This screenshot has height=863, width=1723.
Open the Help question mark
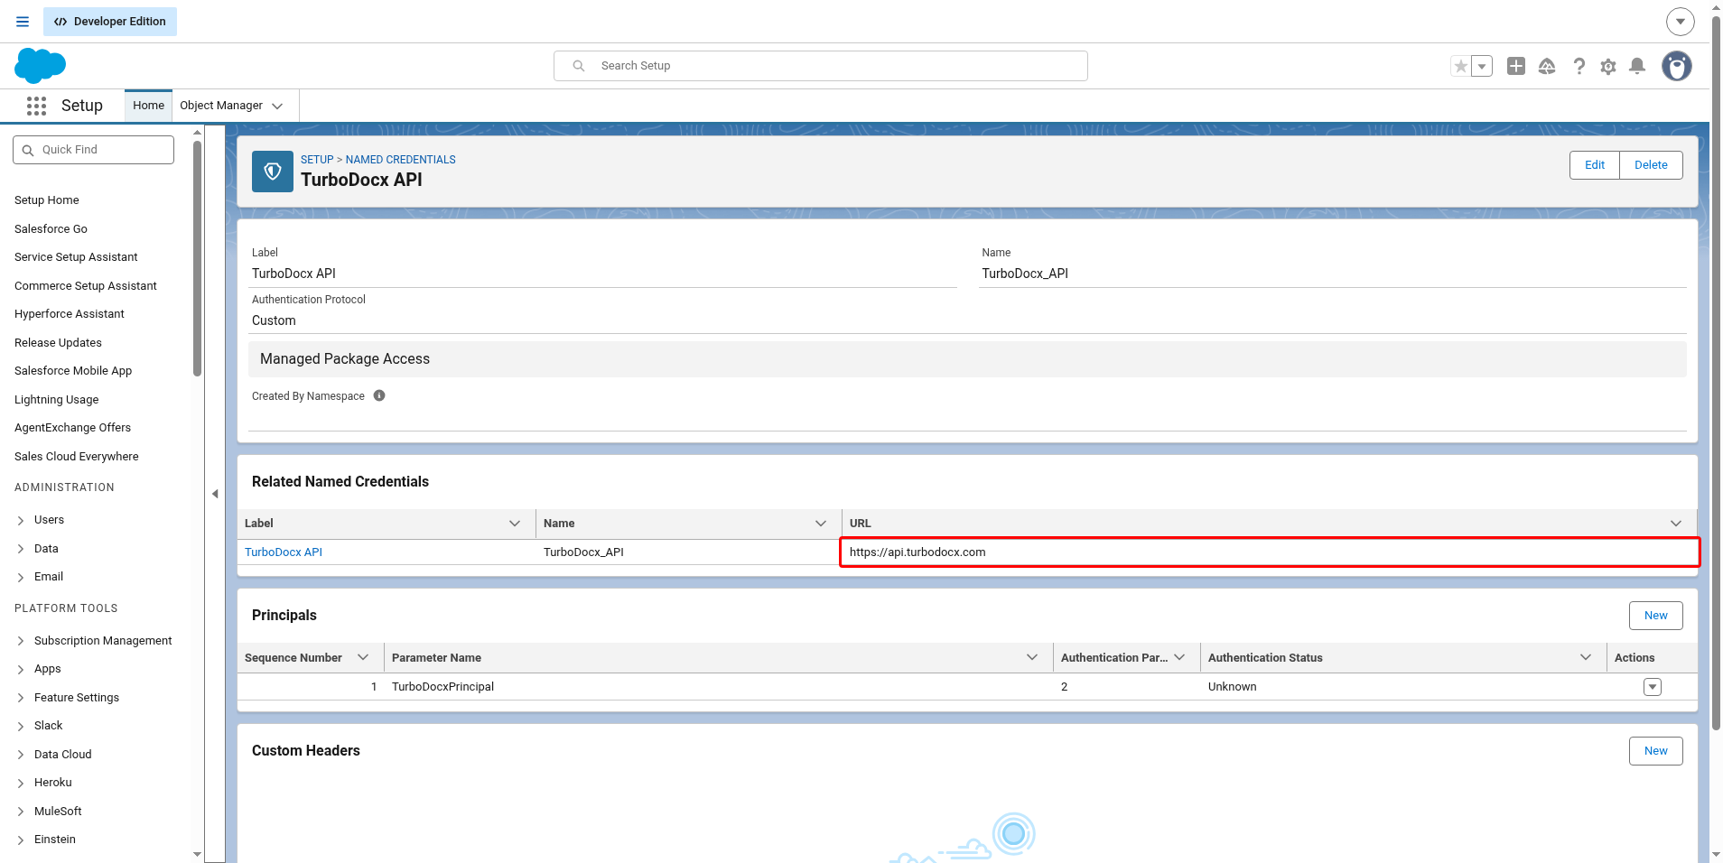tap(1579, 66)
